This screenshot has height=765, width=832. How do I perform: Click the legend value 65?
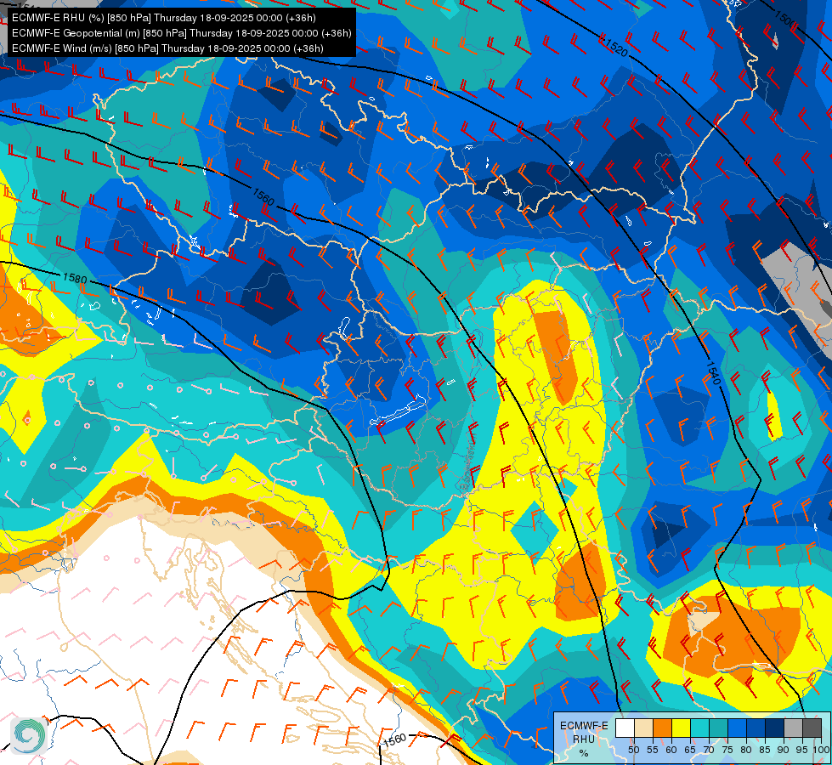click(690, 750)
